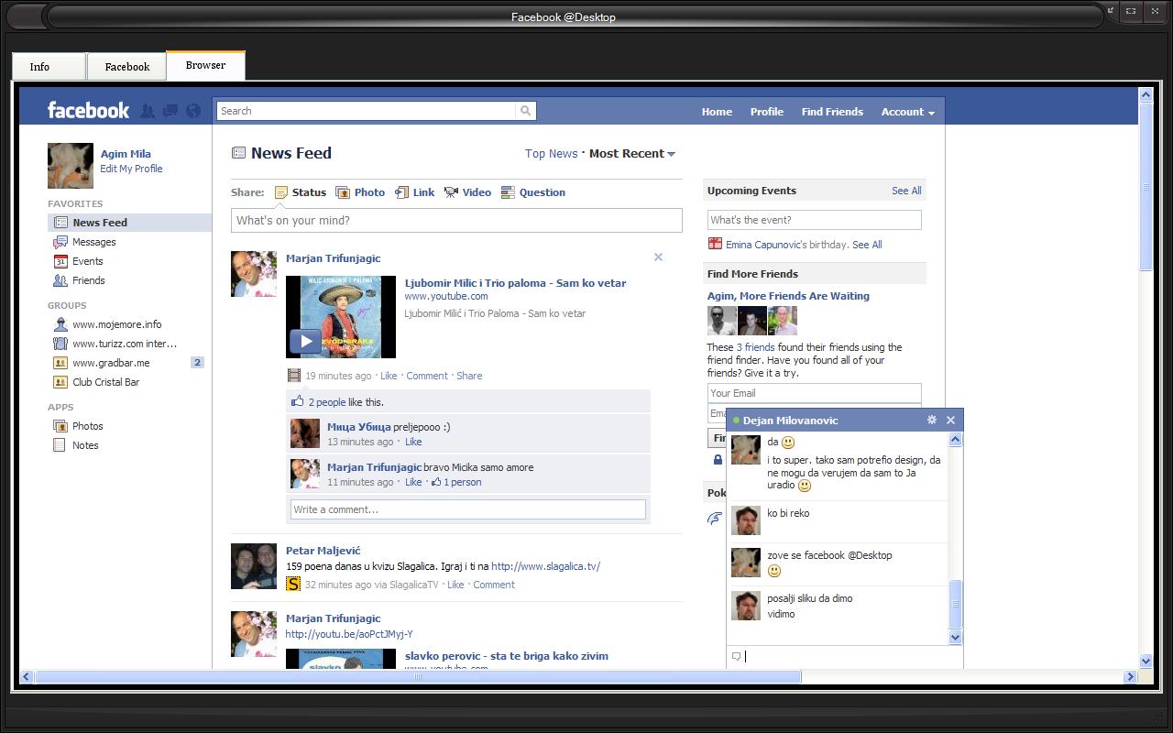This screenshot has width=1173, height=733.
Task: Open www.turizz.com group in sidebar
Action: pos(125,344)
